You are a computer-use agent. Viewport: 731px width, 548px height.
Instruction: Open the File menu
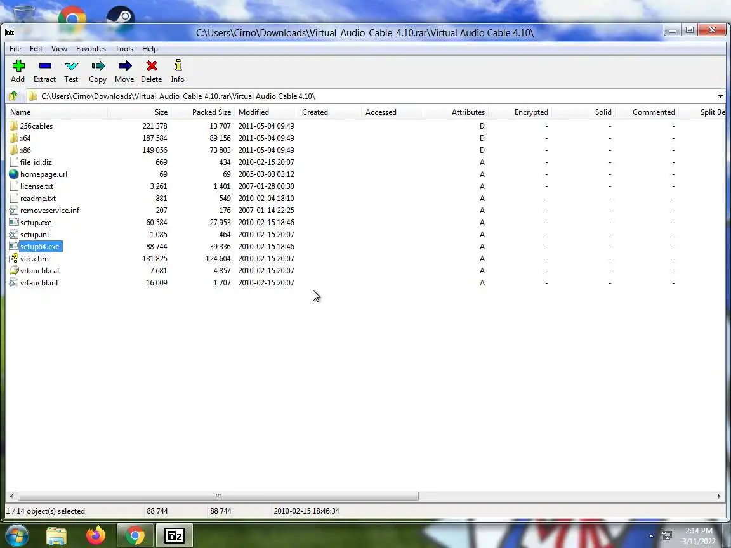(x=15, y=48)
